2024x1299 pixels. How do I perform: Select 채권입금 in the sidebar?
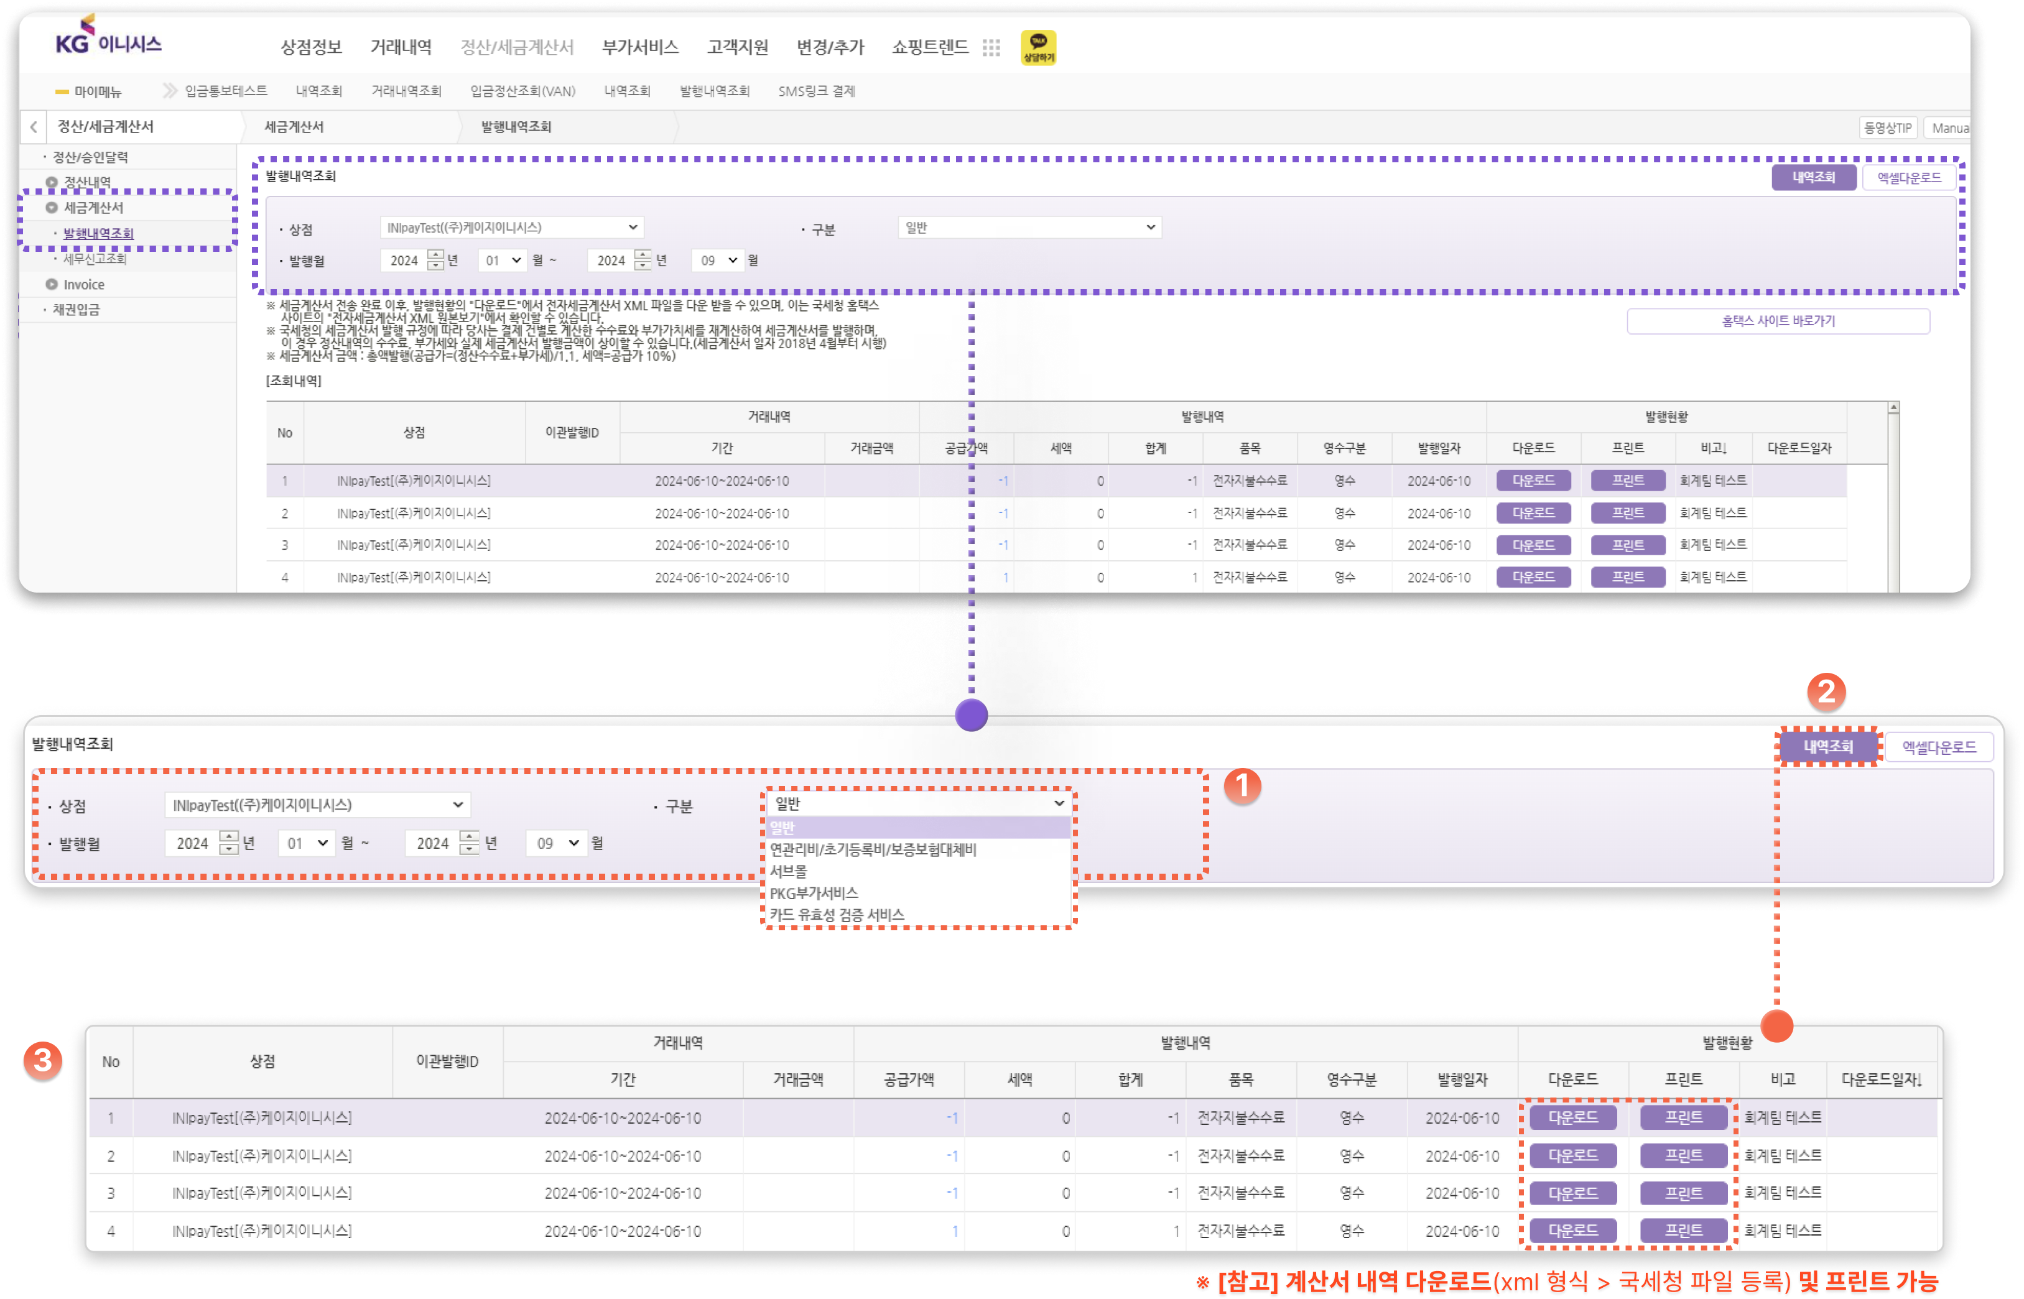click(76, 310)
